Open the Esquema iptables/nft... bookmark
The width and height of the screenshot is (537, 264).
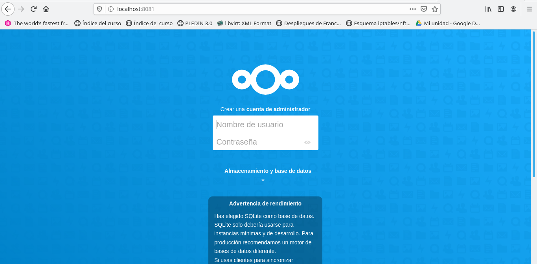click(378, 23)
